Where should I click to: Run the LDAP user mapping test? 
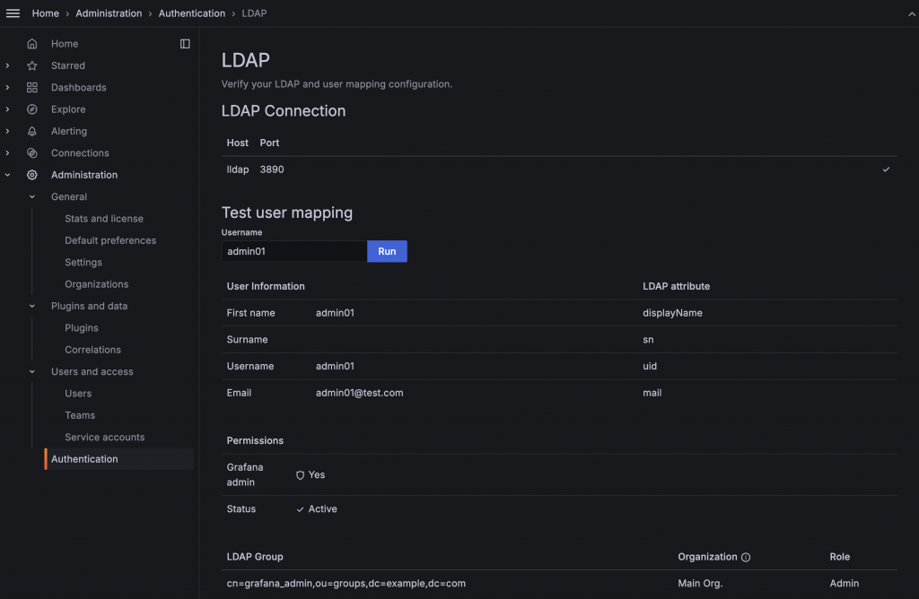[x=387, y=251]
